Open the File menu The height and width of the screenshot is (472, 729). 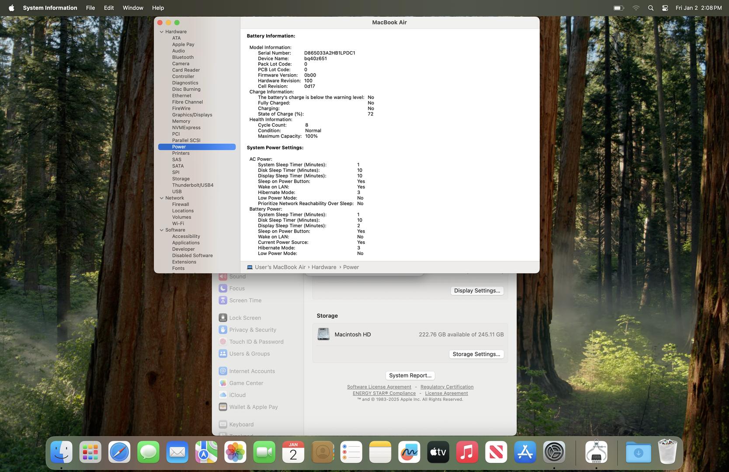click(x=90, y=8)
